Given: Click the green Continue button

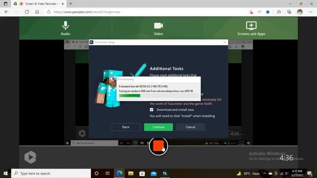Looking at the screenshot, I should (158, 127).
